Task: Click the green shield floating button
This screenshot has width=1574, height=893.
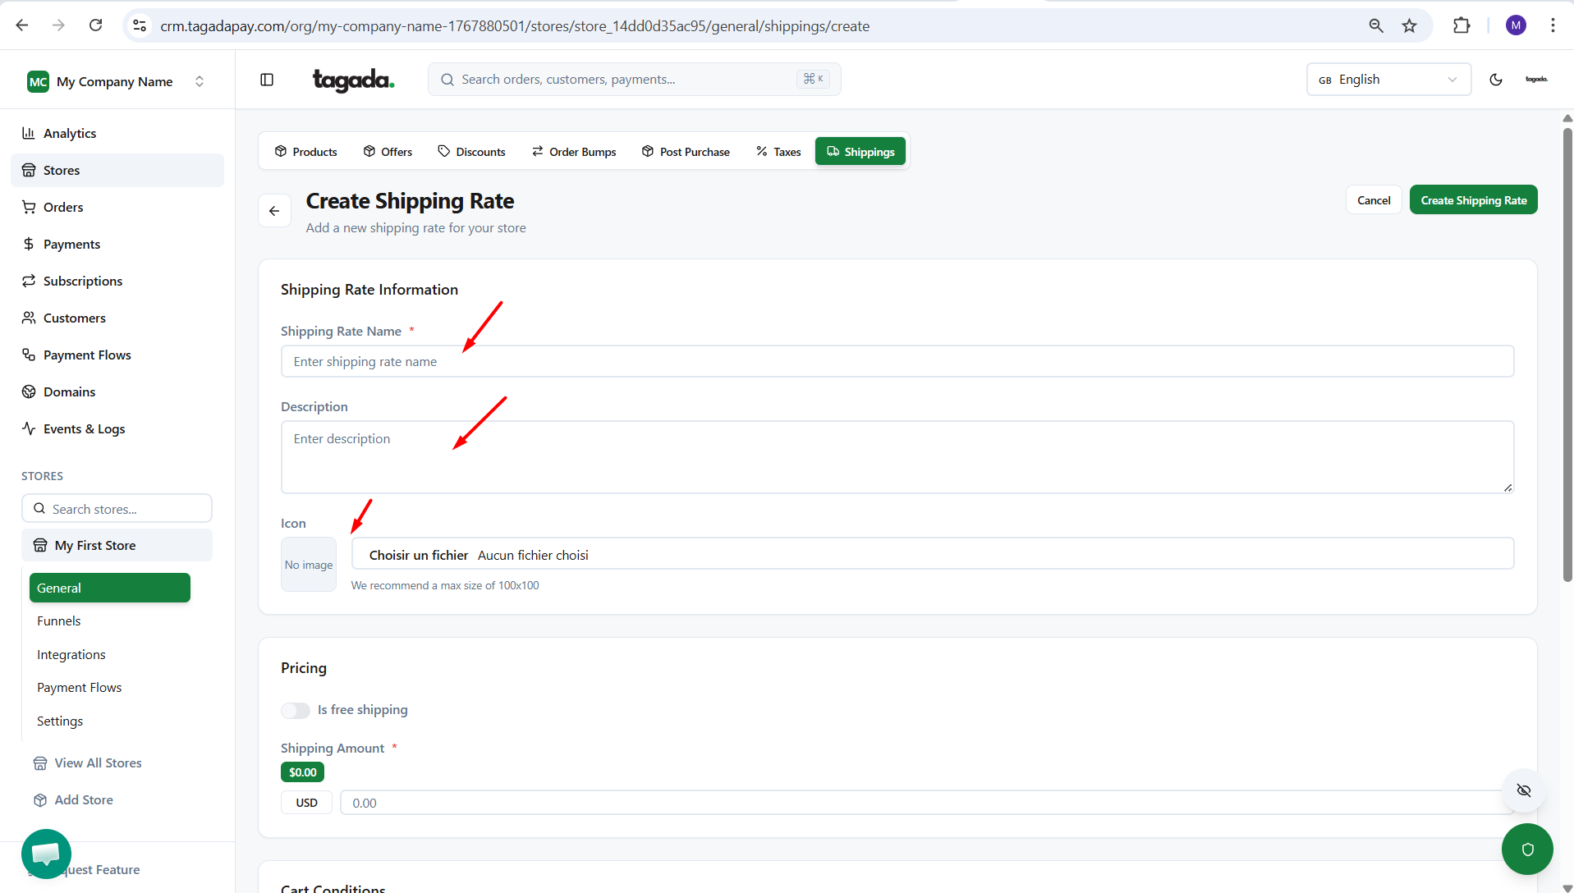Action: [x=1526, y=849]
